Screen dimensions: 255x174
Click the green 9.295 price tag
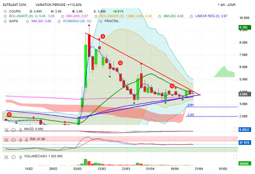(x=245, y=27)
